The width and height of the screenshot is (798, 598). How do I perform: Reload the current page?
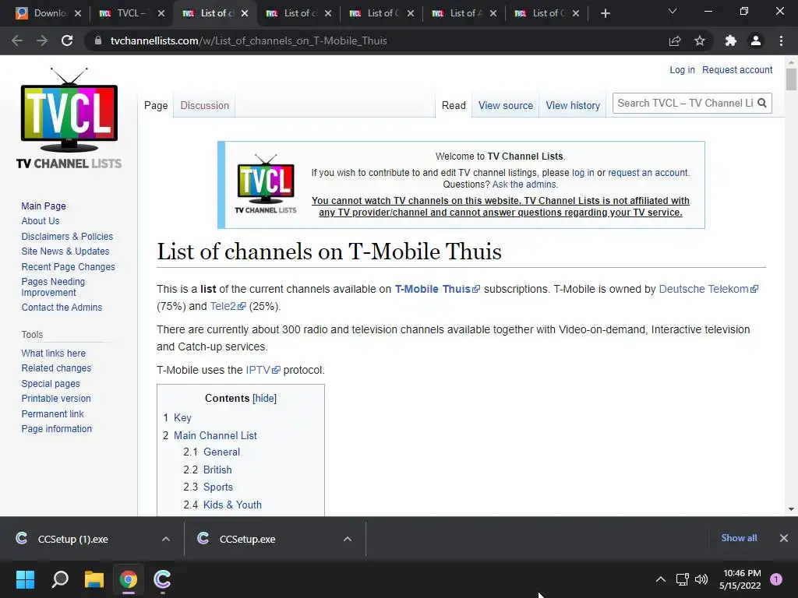67,40
